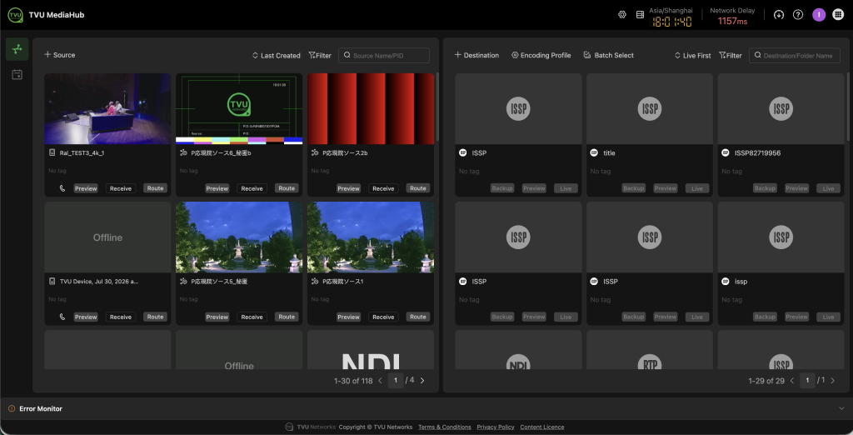This screenshot has height=435, width=853.
Task: Open the schedule calendar sidebar icon
Action: click(x=17, y=75)
